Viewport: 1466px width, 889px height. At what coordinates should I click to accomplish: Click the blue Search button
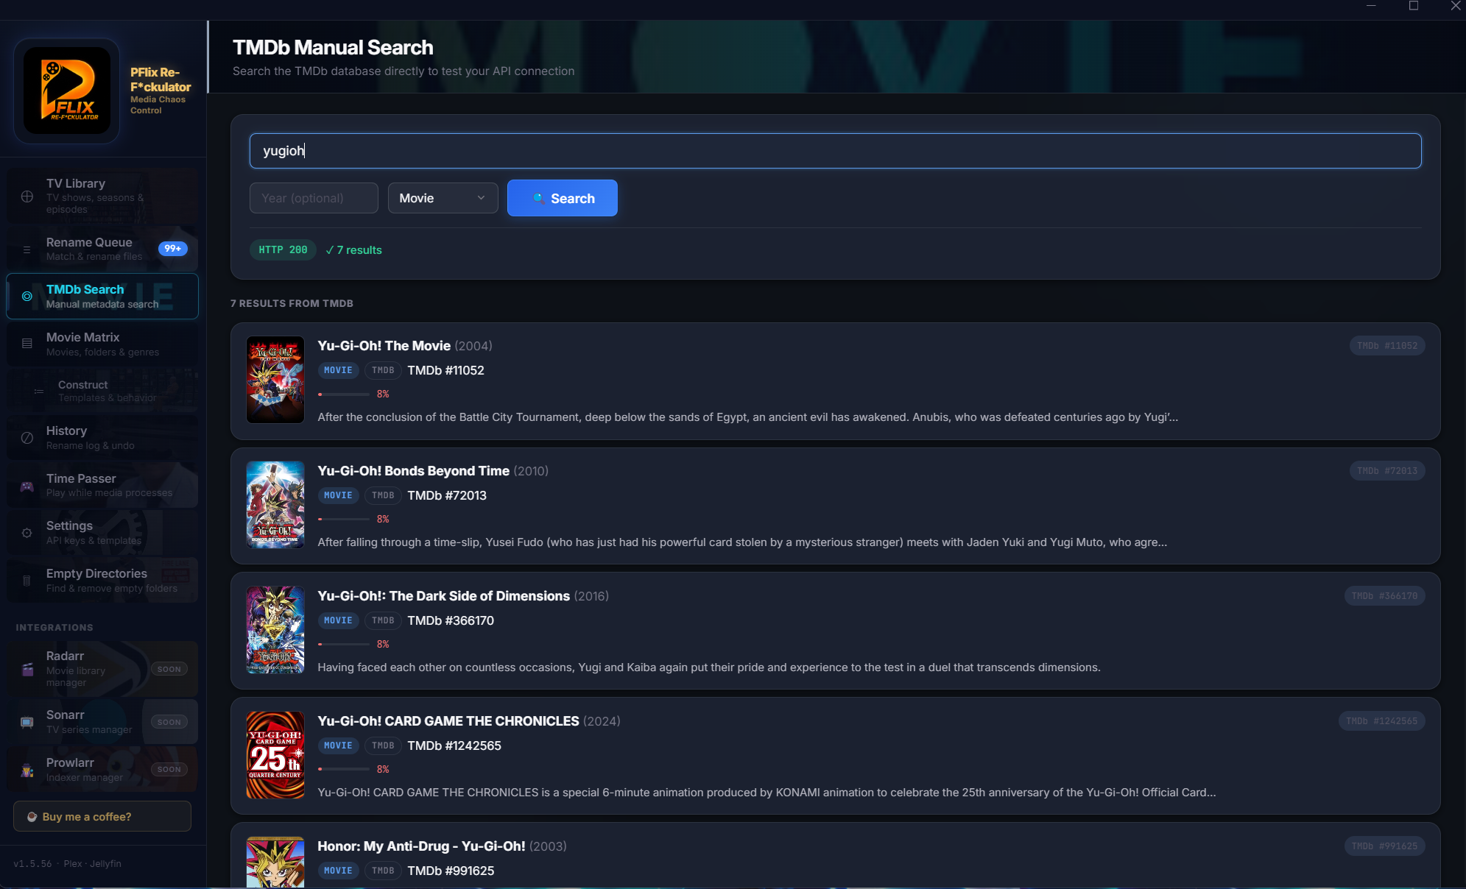coord(563,198)
